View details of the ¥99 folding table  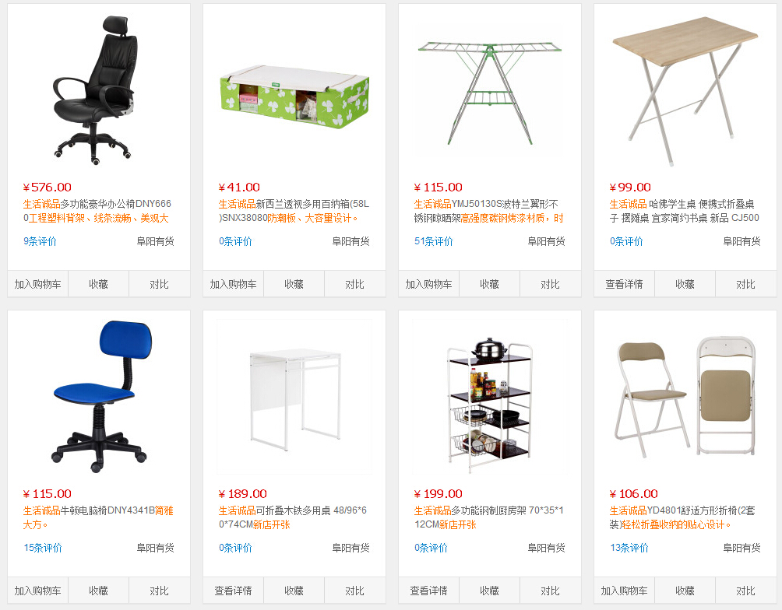click(x=625, y=284)
